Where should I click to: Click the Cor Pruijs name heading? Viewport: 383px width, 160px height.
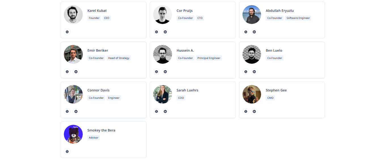coord(185,11)
